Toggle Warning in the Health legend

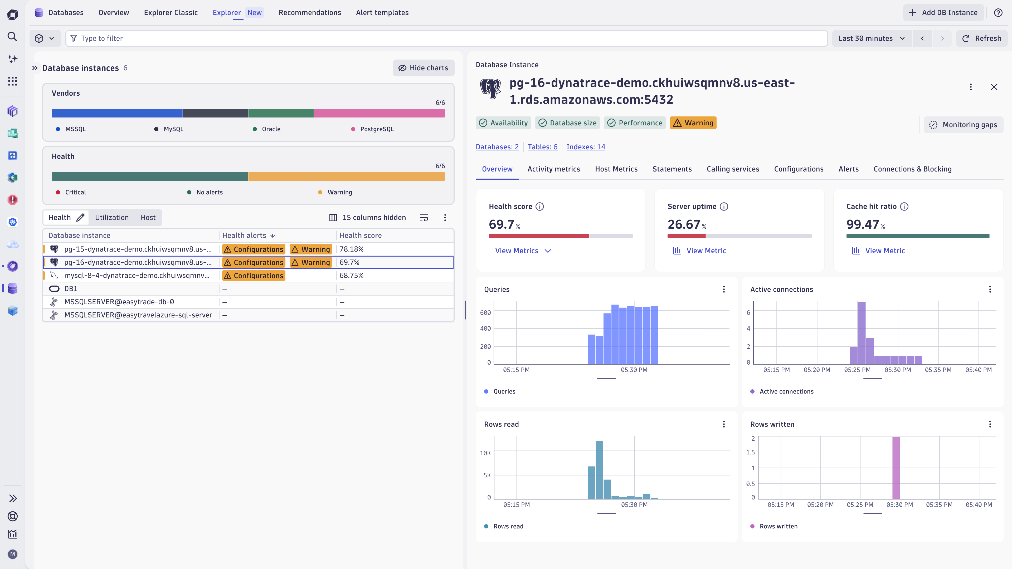click(335, 192)
